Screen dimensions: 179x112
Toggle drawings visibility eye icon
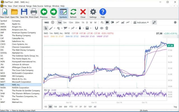[102, 28]
